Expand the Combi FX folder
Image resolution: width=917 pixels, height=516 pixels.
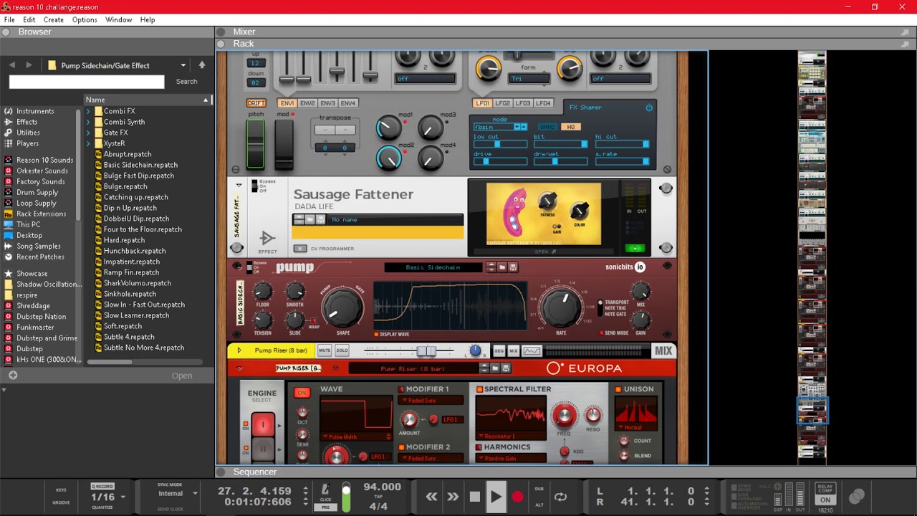89,111
